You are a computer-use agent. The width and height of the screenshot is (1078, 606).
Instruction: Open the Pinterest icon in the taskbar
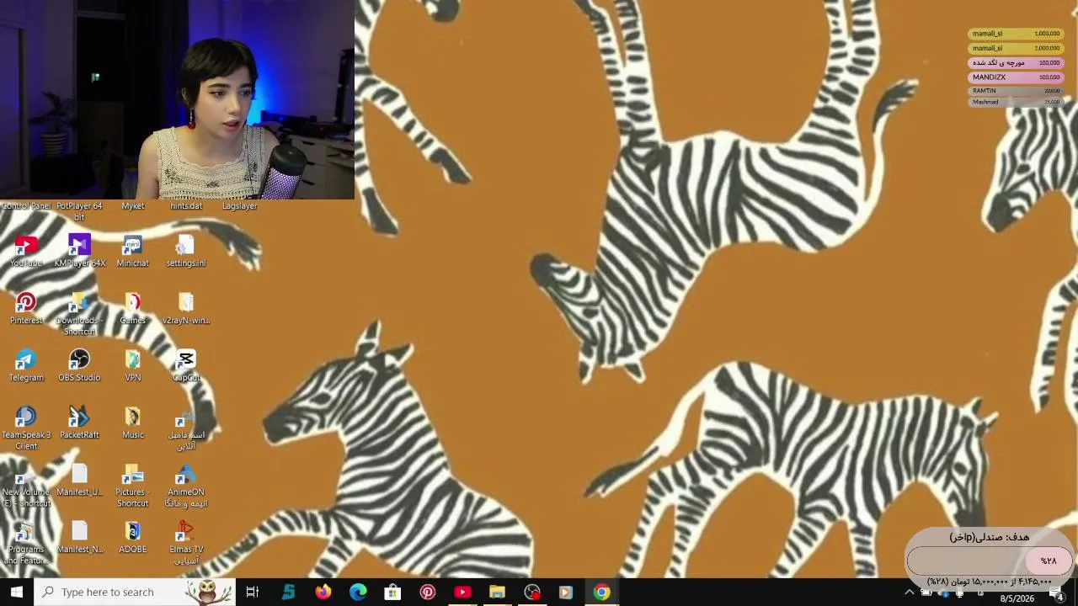[x=428, y=592]
